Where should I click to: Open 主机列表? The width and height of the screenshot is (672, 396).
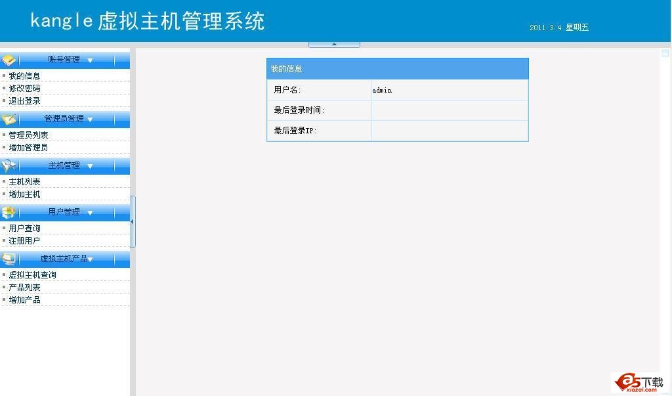pyautogui.click(x=24, y=182)
